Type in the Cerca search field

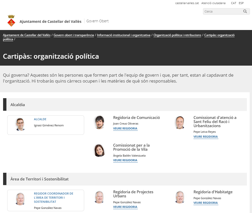tap(222, 11)
